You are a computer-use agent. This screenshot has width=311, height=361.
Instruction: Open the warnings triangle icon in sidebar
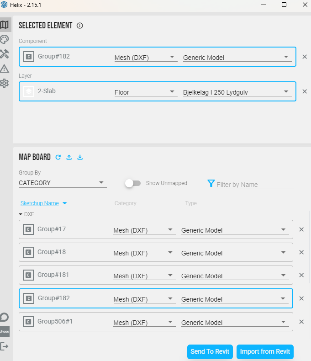point(5,69)
